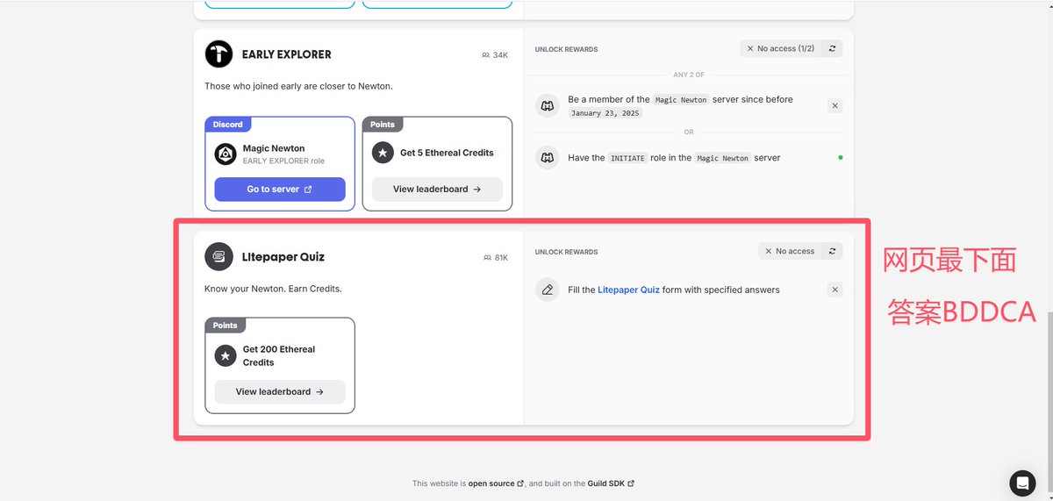Click Magic Newton tag in membership requirement
This screenshot has height=501, width=1053.
tap(681, 100)
